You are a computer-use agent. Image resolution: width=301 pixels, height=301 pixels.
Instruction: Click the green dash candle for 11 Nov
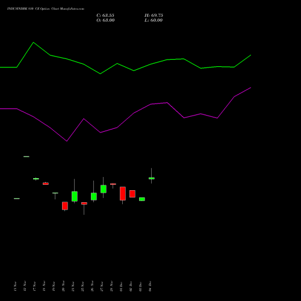coord(17,199)
